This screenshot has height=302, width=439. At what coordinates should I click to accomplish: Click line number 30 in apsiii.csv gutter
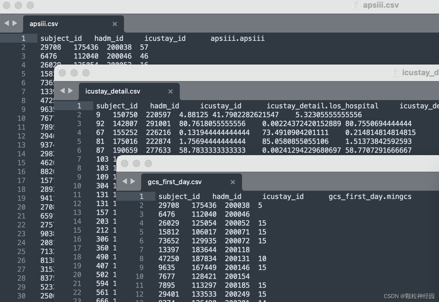pos(21,296)
